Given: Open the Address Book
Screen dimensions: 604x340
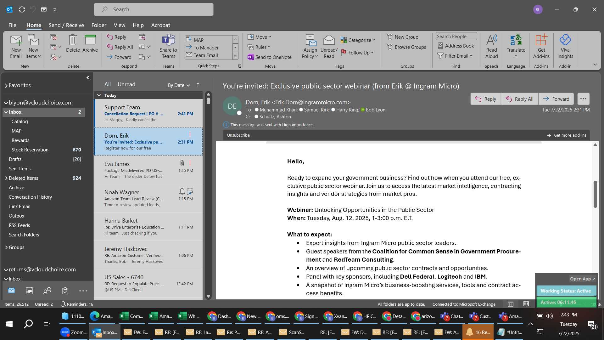Looking at the screenshot, I should [456, 46].
